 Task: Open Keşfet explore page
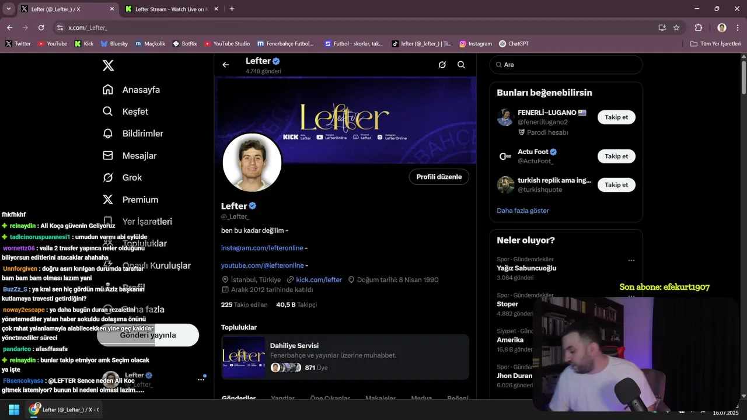click(125, 111)
